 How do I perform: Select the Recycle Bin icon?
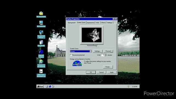coord(41,43)
